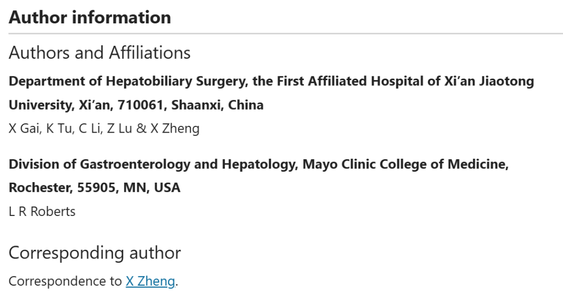The image size is (563, 308).
Task: Click Rochester, 55905, MN, USA line
Action: (94, 187)
